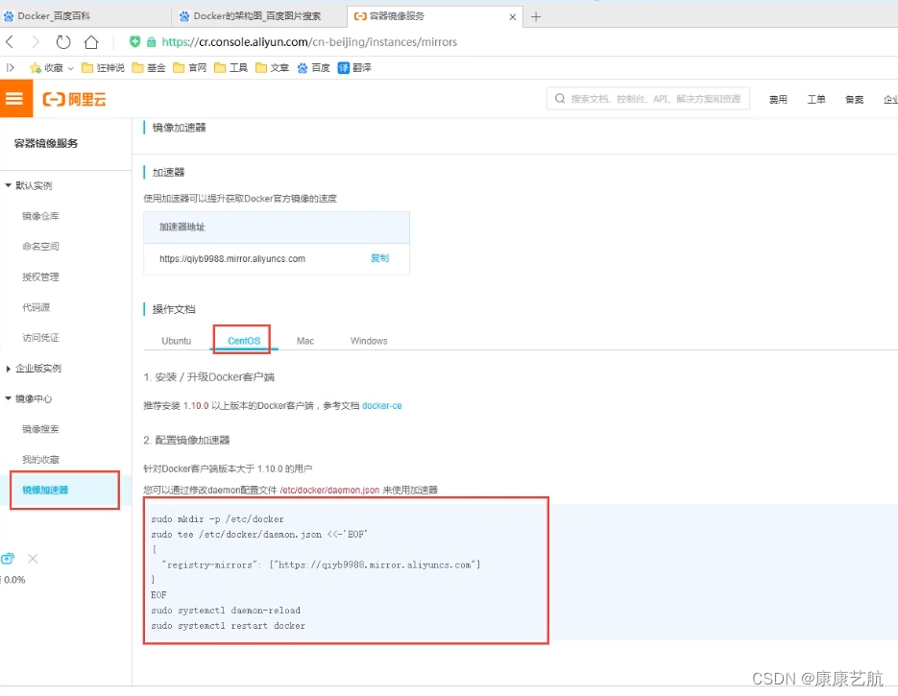Click 工单 in top navigation
This screenshot has width=898, height=696.
click(x=816, y=99)
